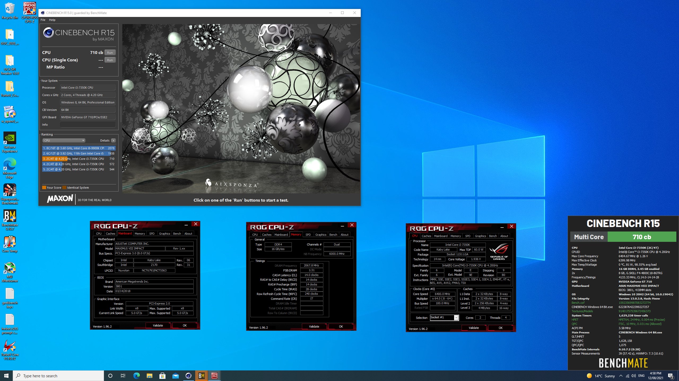Screen dimensions: 679x381
Task: Click the ENG language indicator
Action: (x=641, y=376)
